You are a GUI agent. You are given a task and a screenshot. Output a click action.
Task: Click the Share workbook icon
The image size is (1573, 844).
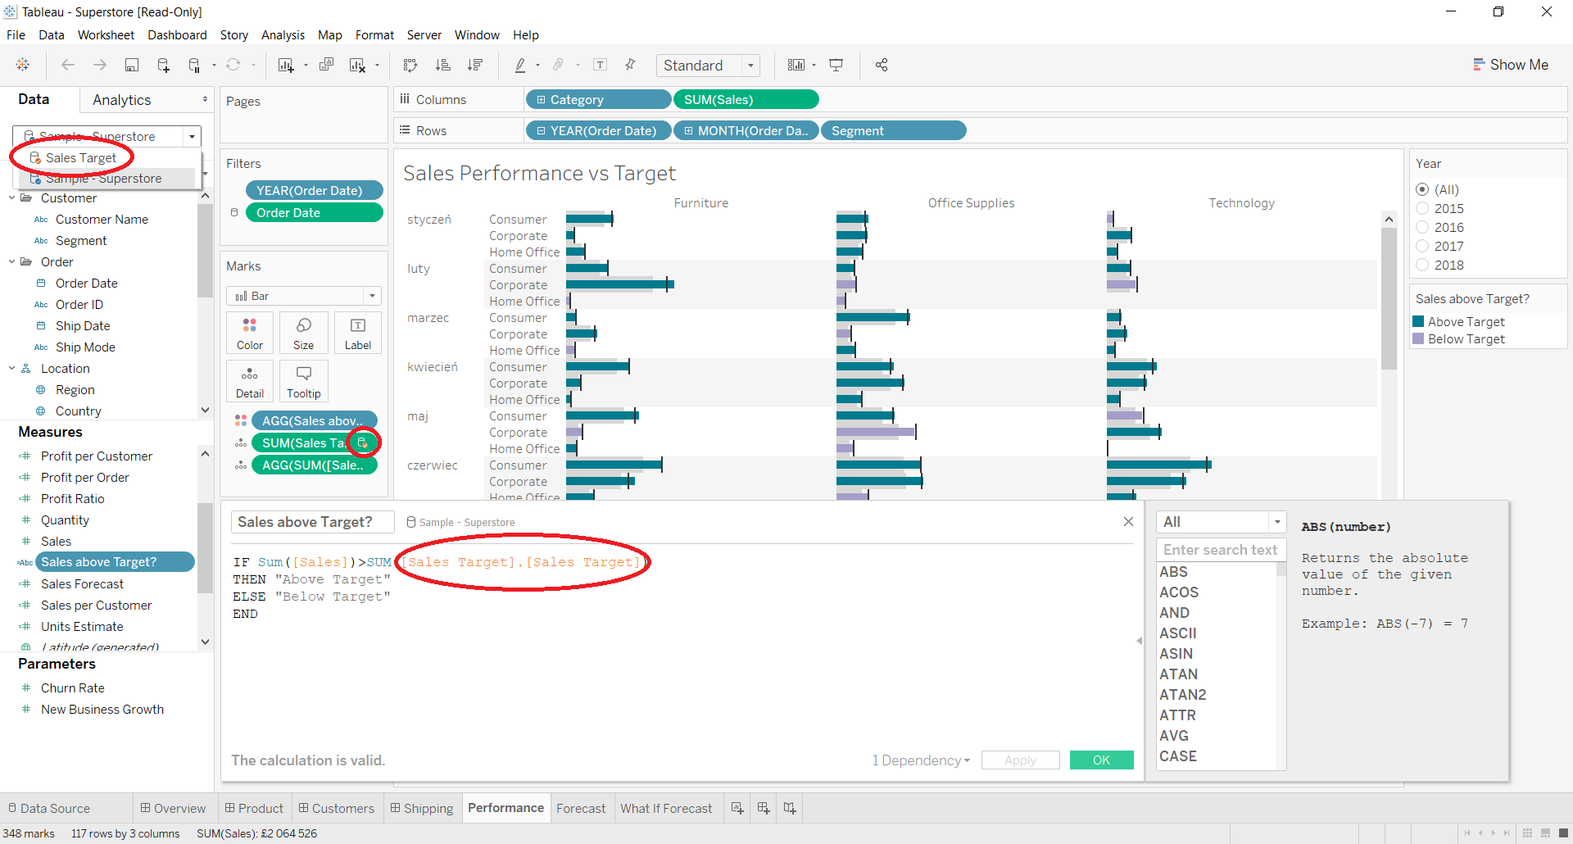click(882, 66)
